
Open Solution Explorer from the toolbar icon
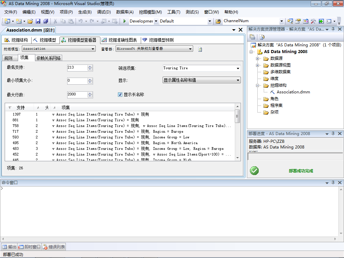(290, 21)
